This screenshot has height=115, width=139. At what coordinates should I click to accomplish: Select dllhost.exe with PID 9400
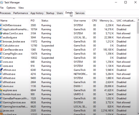point(9,78)
